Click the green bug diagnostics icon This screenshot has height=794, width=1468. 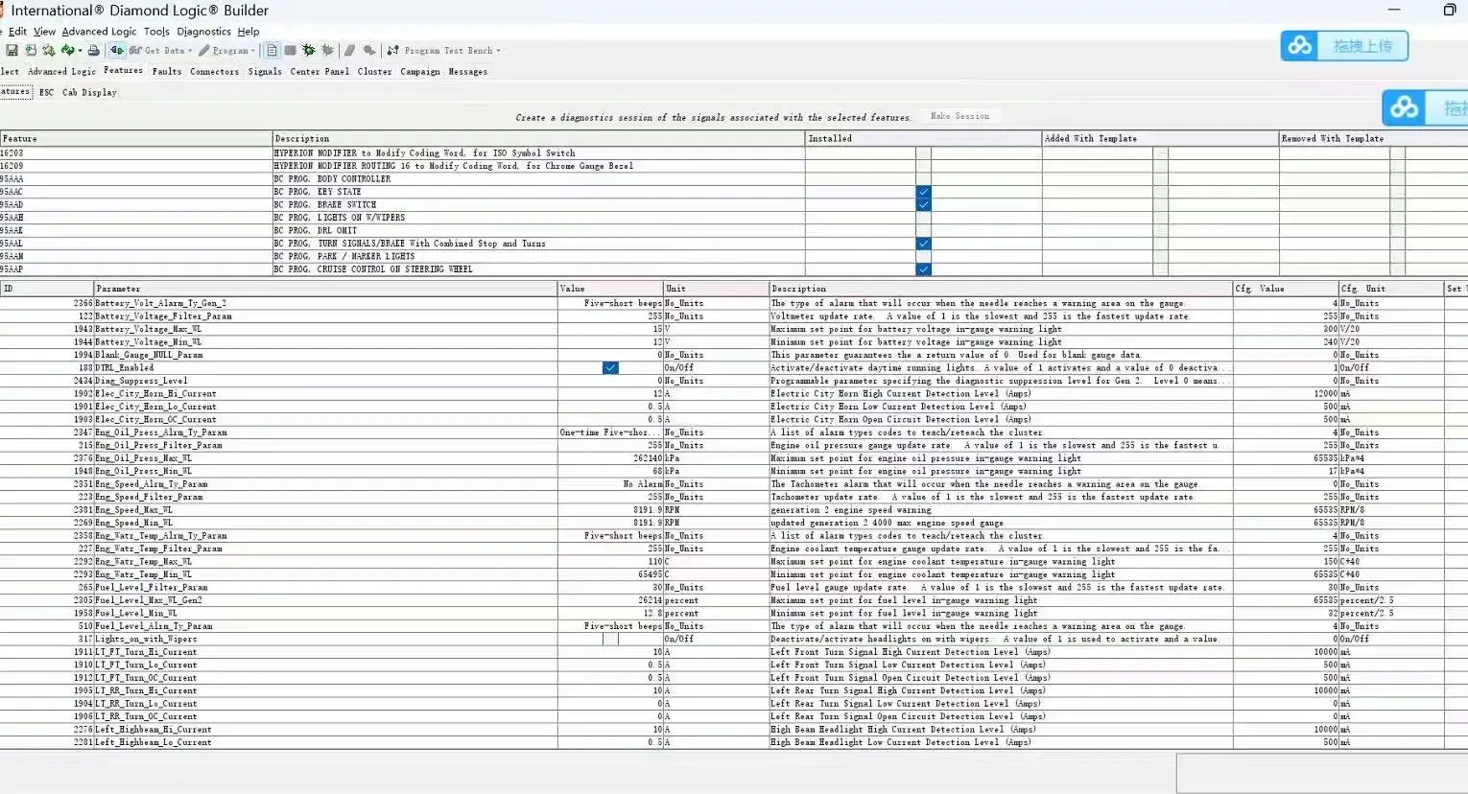coord(308,50)
